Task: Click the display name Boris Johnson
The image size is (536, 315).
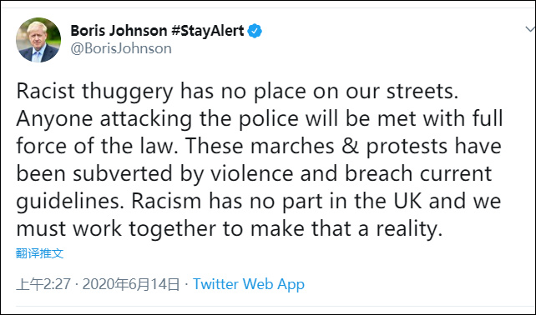Action: pyautogui.click(x=119, y=31)
